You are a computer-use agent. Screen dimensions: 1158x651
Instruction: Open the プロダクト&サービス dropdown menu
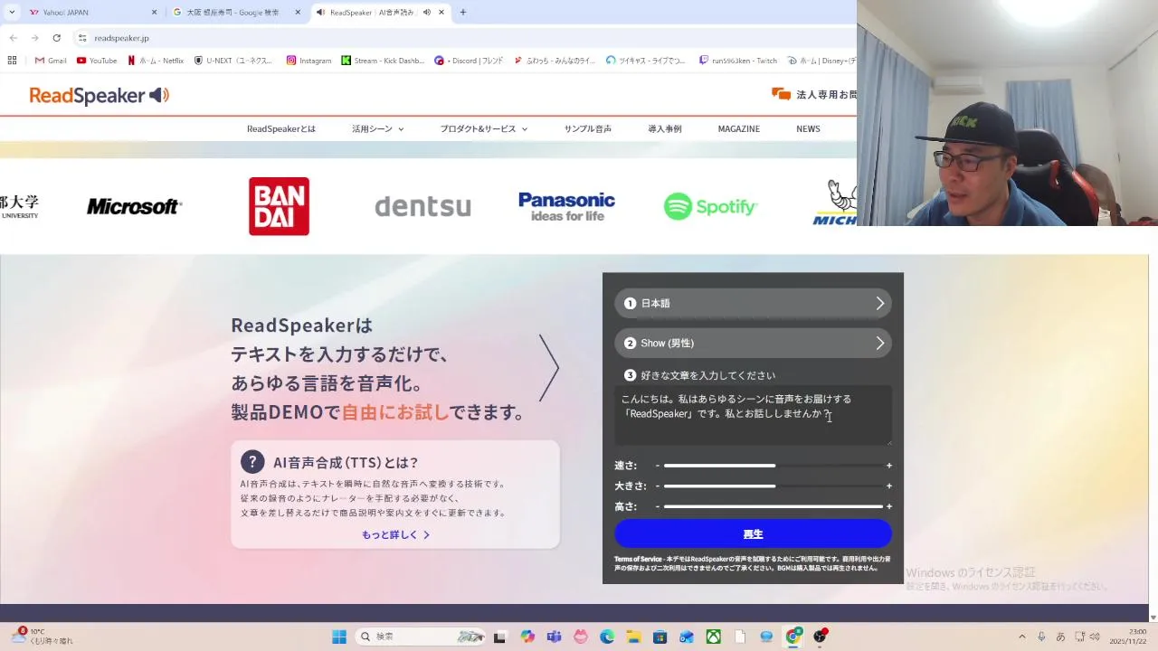(x=484, y=129)
